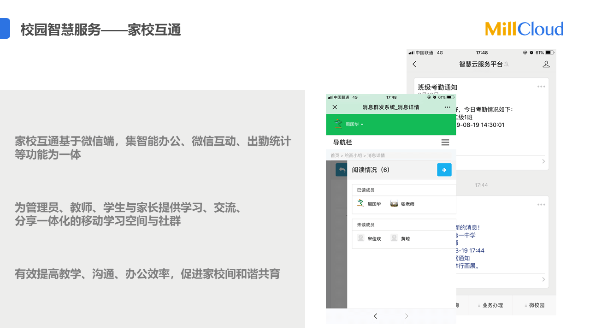The image size is (590, 332).
Task: Click 绘画小组 in the breadcrumb
Action: [x=353, y=156]
